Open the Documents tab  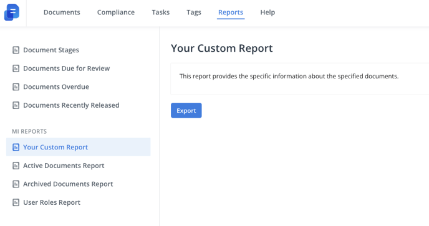tap(62, 12)
